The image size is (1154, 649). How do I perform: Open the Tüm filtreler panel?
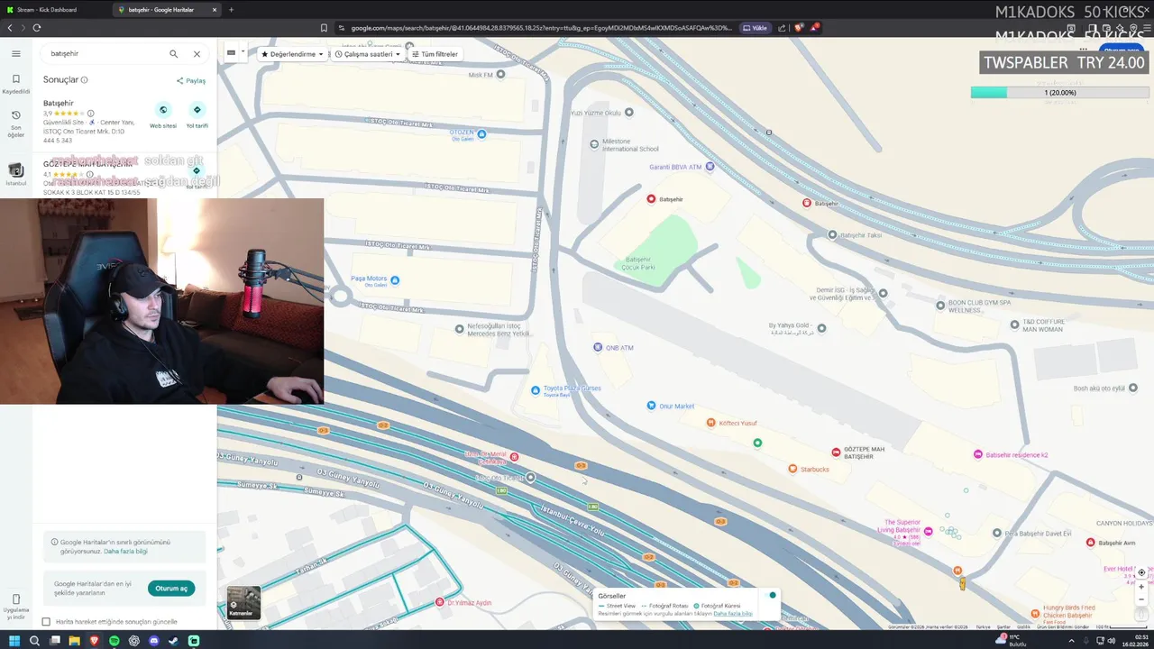(435, 54)
